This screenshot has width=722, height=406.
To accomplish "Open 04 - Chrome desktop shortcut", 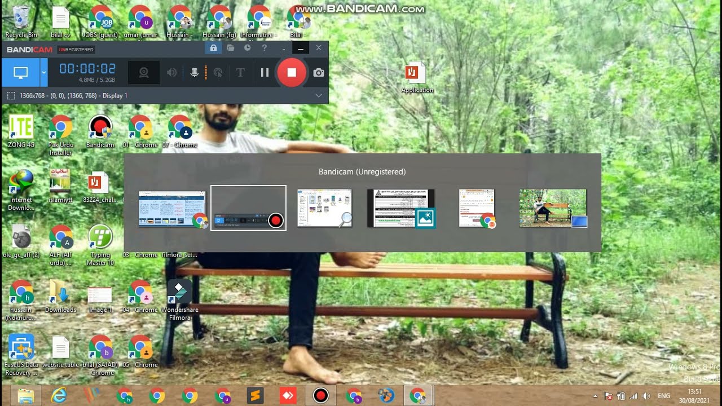I will [x=140, y=297].
